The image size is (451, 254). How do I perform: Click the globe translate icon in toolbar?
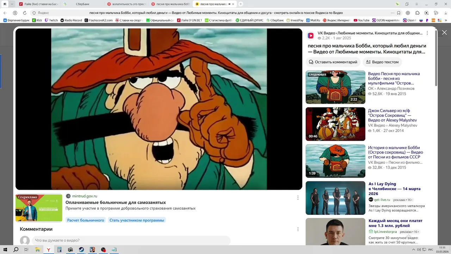pyautogui.click(x=408, y=13)
